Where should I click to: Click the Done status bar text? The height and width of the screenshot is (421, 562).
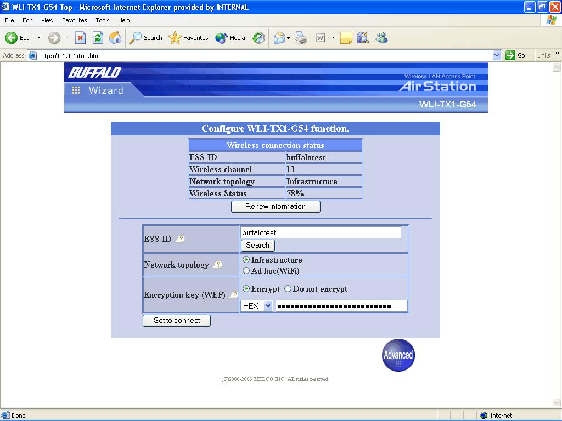(x=18, y=416)
